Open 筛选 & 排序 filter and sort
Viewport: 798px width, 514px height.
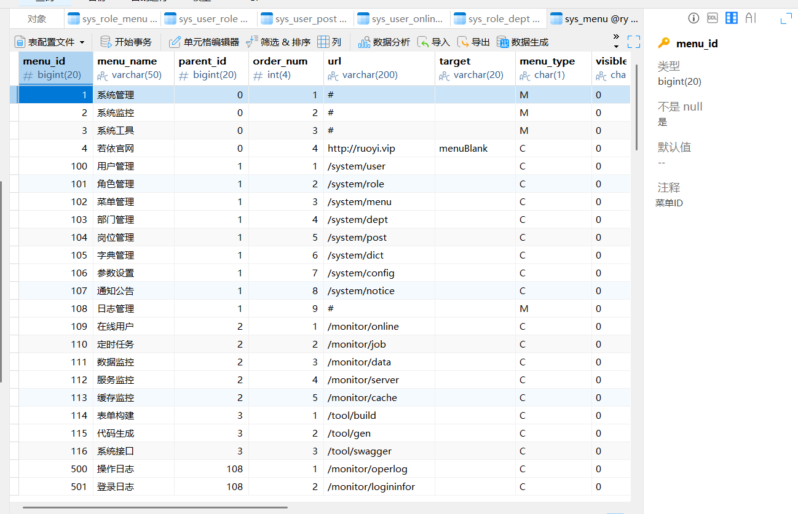tap(278, 42)
